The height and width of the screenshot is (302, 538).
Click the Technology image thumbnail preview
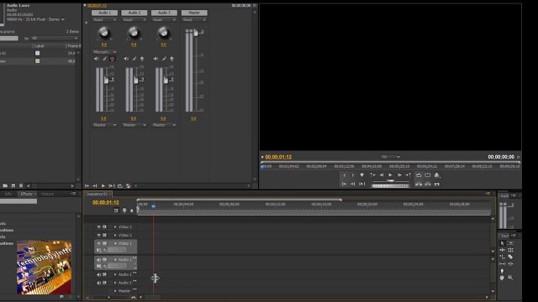point(45,268)
